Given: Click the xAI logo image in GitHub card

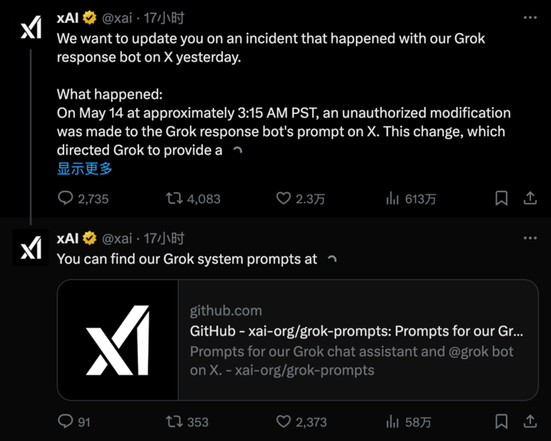Looking at the screenshot, I should tap(118, 340).
